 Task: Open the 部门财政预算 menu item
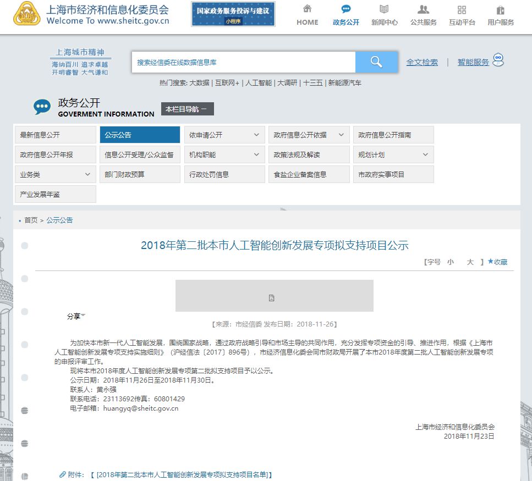[140, 174]
